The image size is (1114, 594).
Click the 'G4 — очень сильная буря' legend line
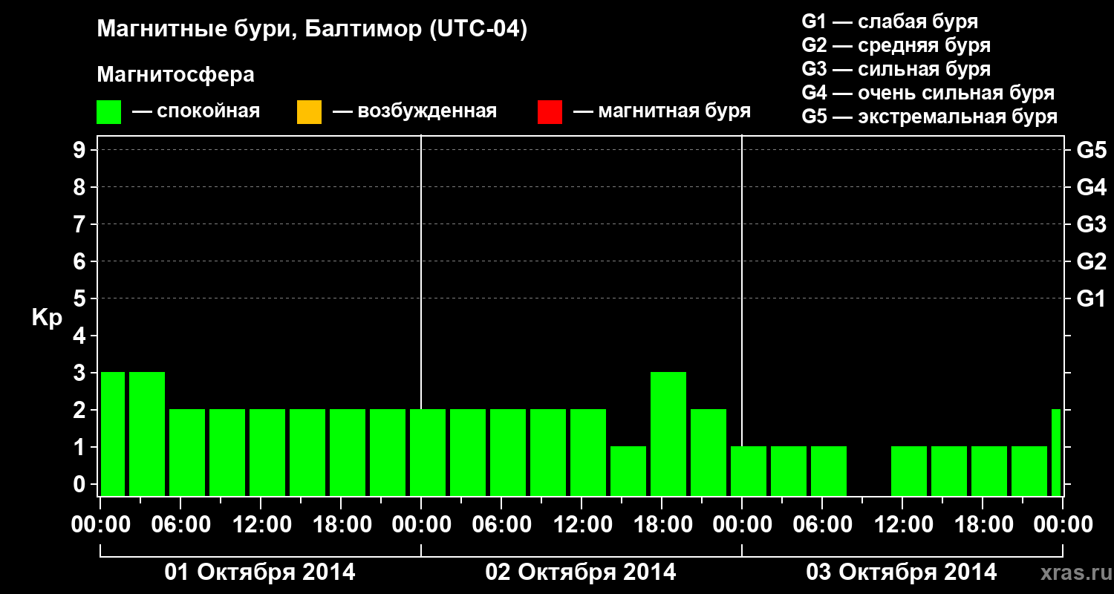click(x=928, y=93)
